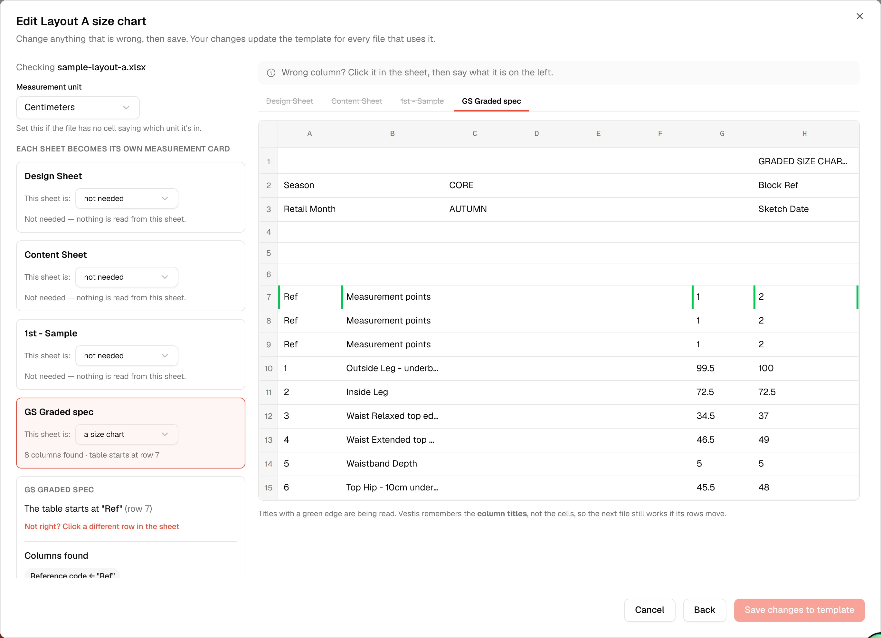Click the 'Ref' cell in row 7
The width and height of the screenshot is (881, 638).
coord(309,297)
